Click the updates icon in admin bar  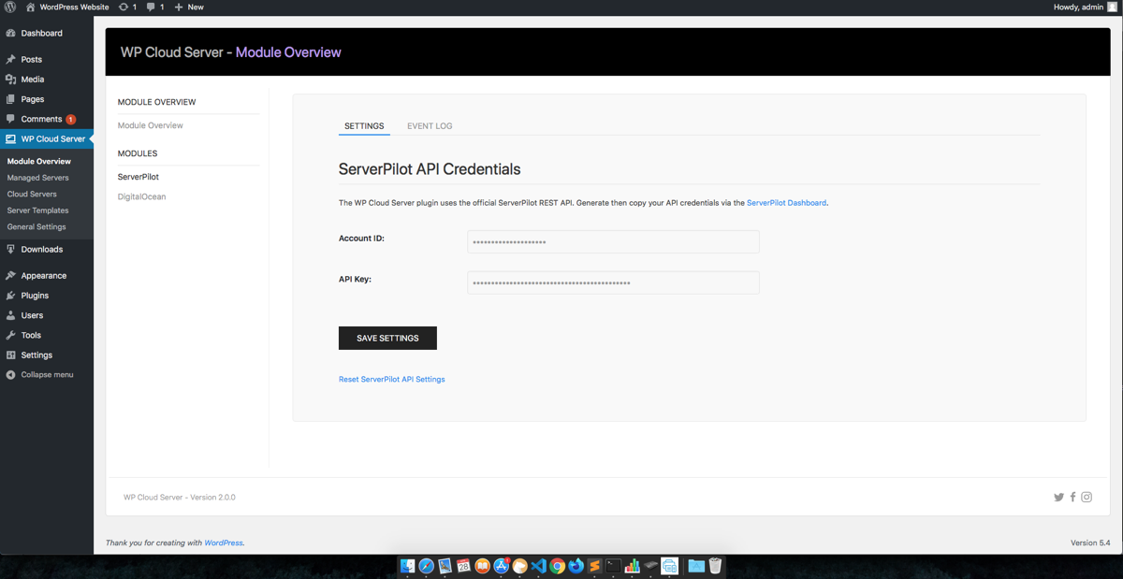point(124,7)
